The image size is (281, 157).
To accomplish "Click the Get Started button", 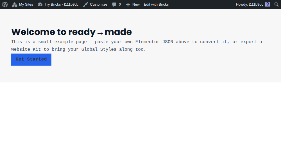I will [x=31, y=59].
